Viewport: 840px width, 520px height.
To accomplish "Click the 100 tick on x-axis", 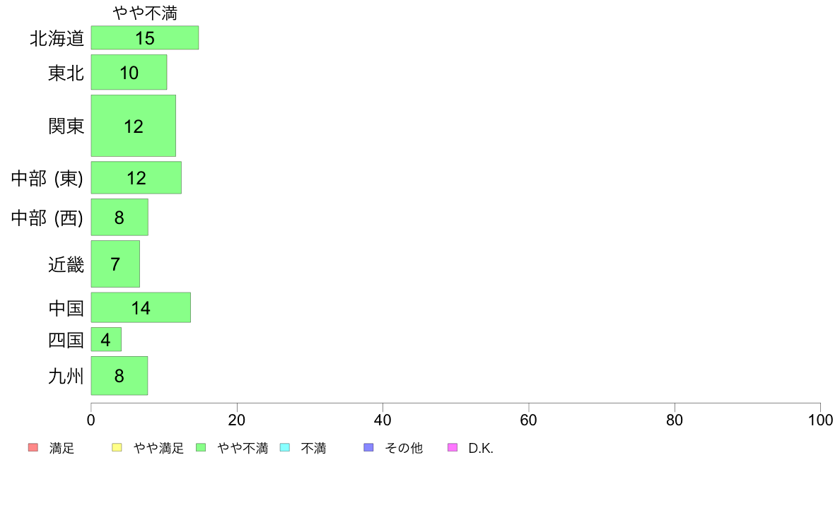I will point(820,420).
